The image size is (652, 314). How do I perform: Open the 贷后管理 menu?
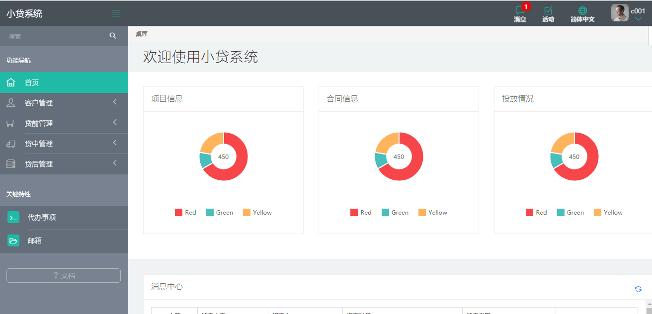pos(64,164)
